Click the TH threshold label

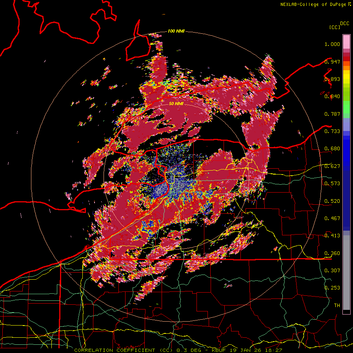pyautogui.click(x=337, y=306)
